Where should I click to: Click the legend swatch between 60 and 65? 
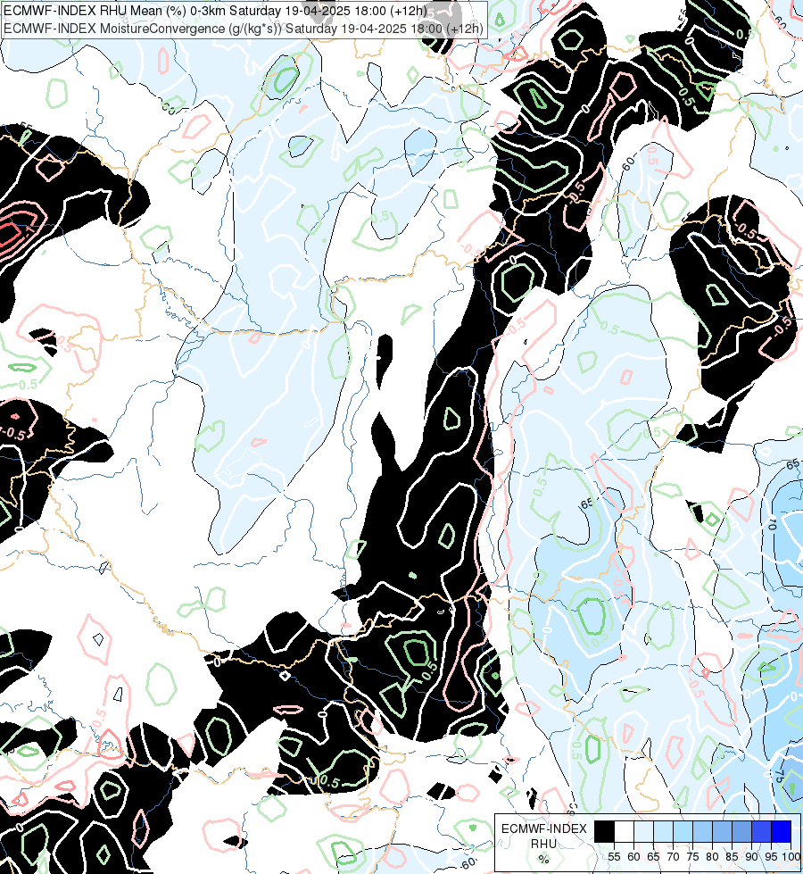click(643, 831)
